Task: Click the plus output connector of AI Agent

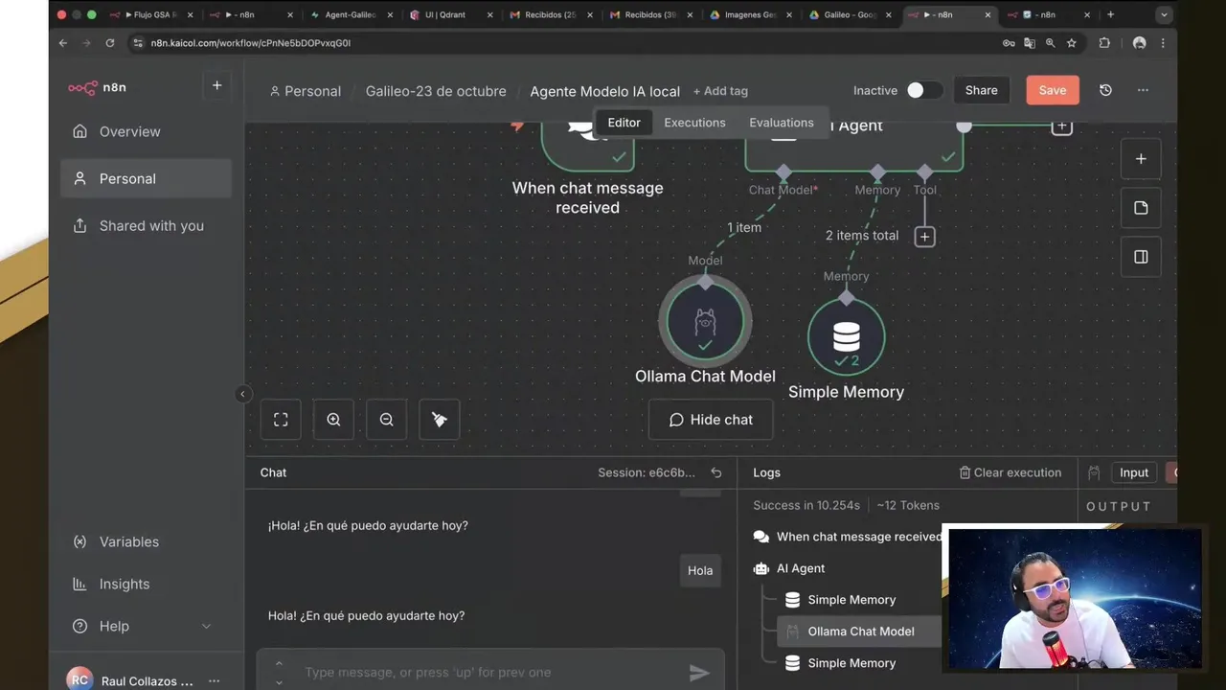Action: tap(1061, 126)
